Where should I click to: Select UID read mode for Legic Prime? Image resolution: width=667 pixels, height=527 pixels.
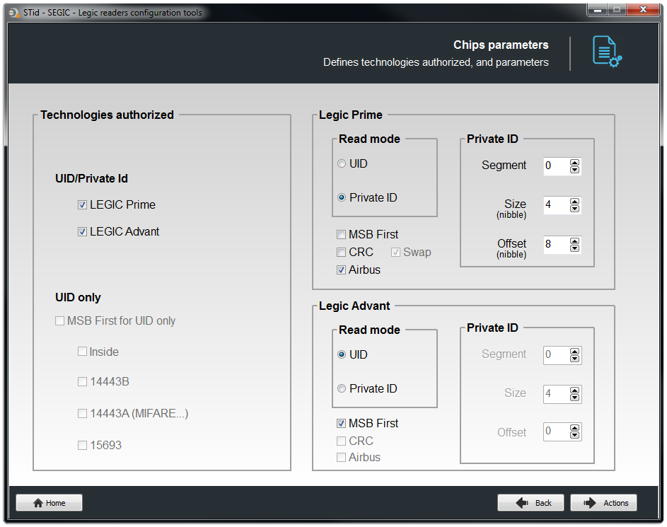click(342, 163)
